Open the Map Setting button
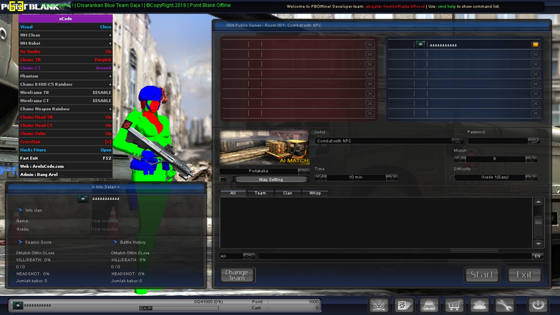This screenshot has width=560, height=315. pyautogui.click(x=271, y=180)
